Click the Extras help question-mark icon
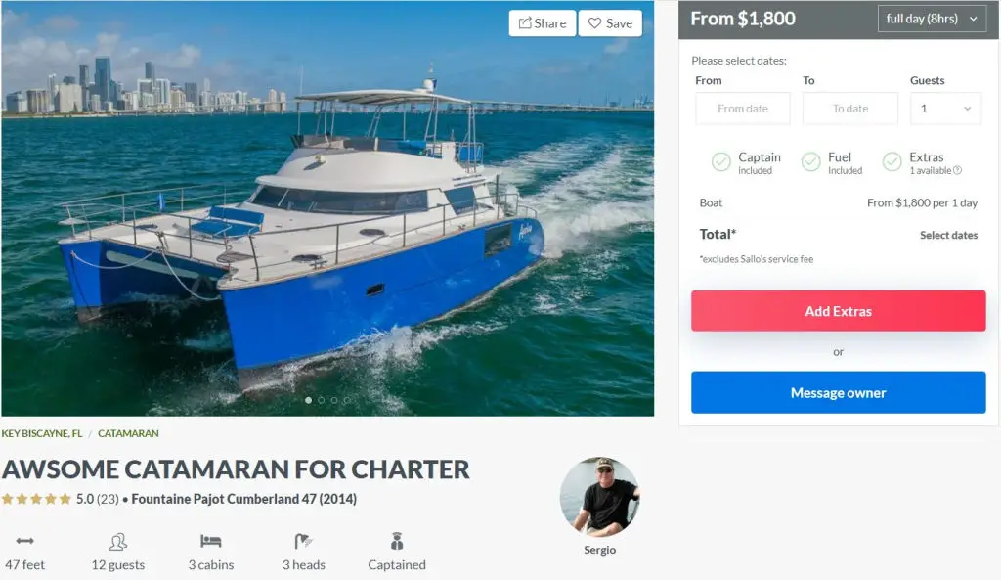Screen dimensions: 1001x580 coord(957,170)
